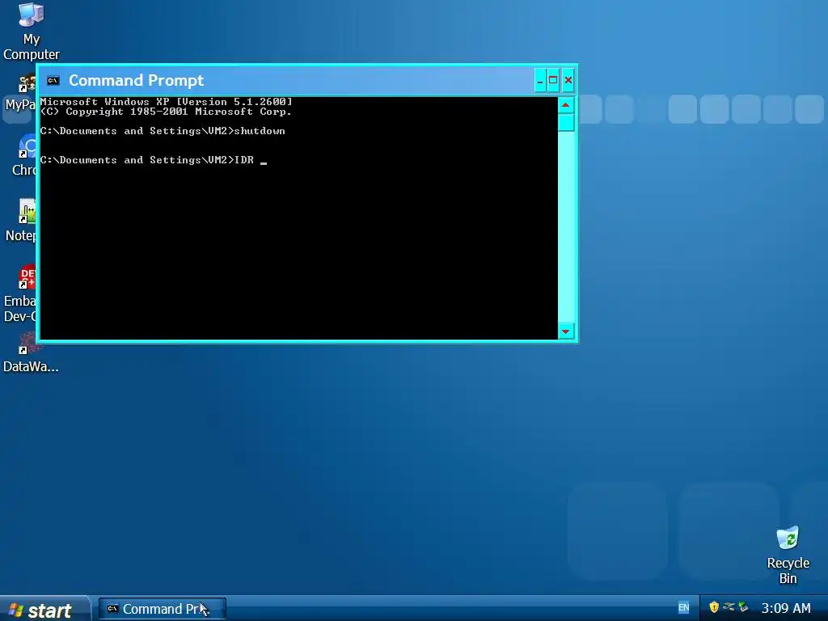The width and height of the screenshot is (828, 621).
Task: Click the scrollbar down arrow in Command Prompt
Action: point(565,332)
